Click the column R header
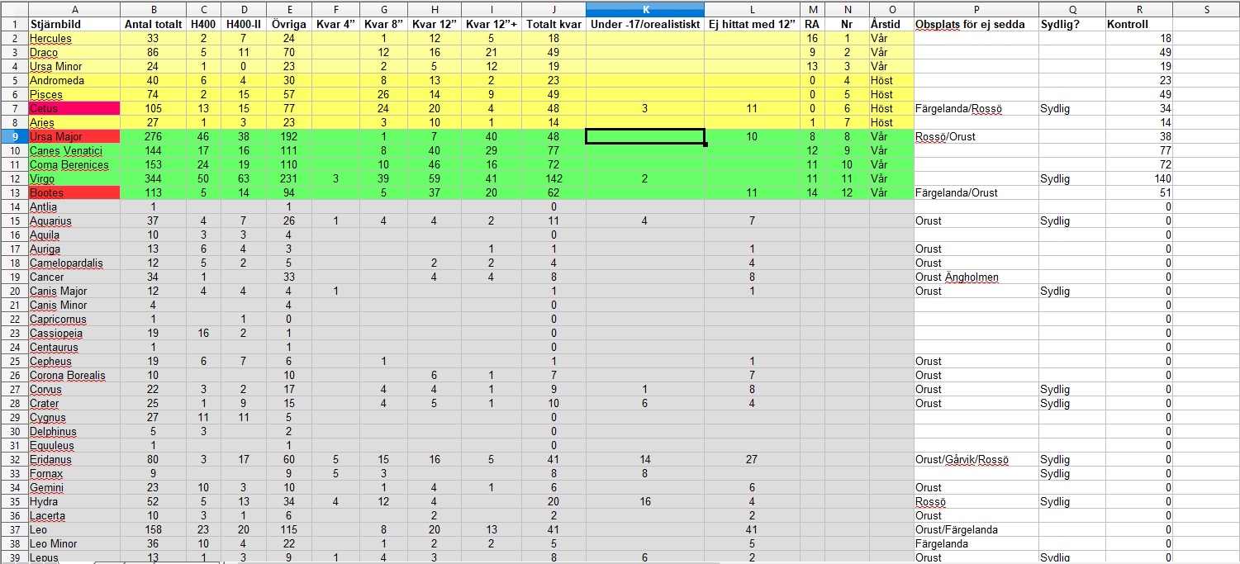 1139,9
